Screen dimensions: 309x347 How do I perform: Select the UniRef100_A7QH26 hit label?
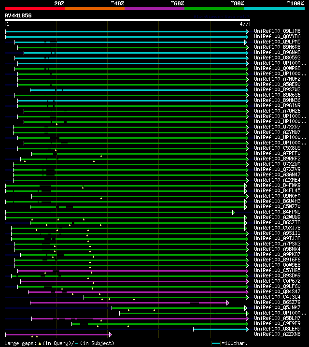[277, 111]
